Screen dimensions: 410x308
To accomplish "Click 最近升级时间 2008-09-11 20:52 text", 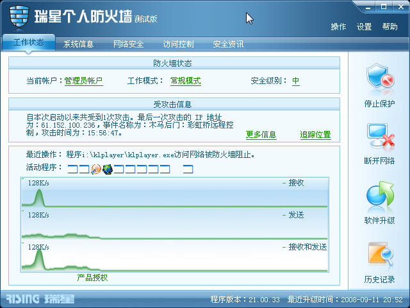I will [345, 300].
